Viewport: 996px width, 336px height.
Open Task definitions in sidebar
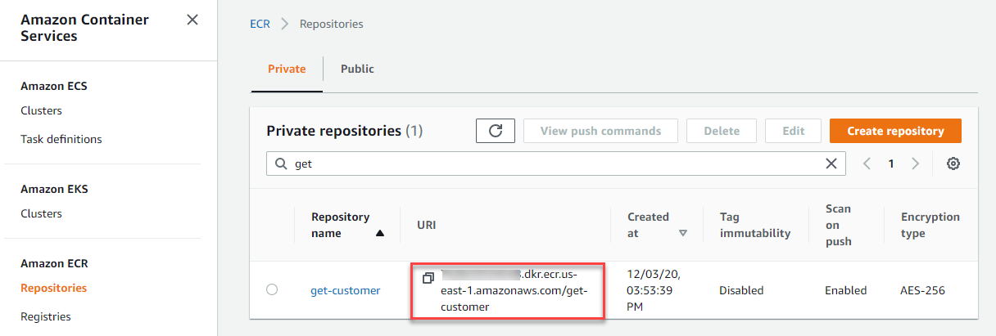61,139
